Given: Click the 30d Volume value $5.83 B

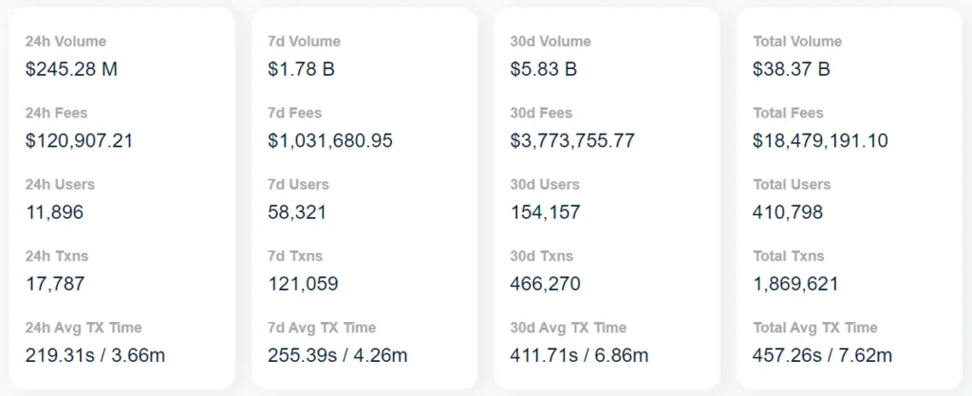Looking at the screenshot, I should click(x=544, y=69).
